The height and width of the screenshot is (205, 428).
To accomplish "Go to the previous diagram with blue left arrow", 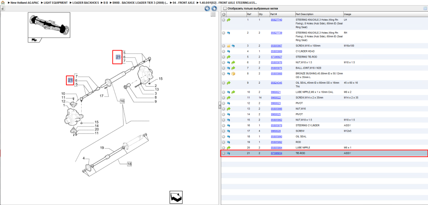I will point(208,9).
